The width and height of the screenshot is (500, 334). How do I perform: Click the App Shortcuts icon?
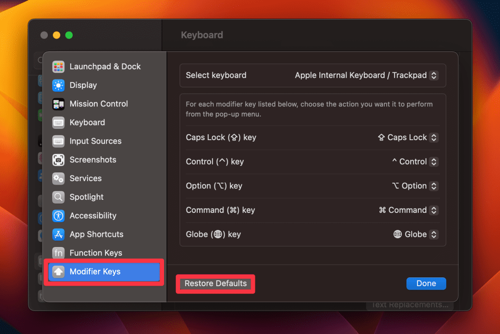point(59,234)
